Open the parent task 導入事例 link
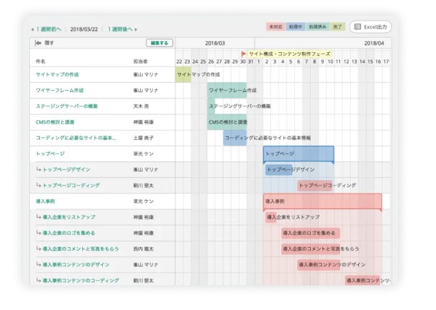This screenshot has width=436, height=310. point(45,201)
